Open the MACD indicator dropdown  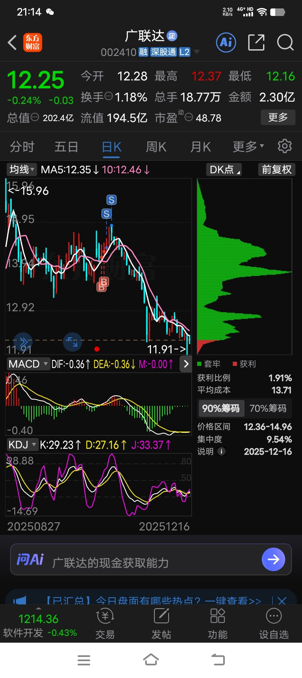[29, 364]
